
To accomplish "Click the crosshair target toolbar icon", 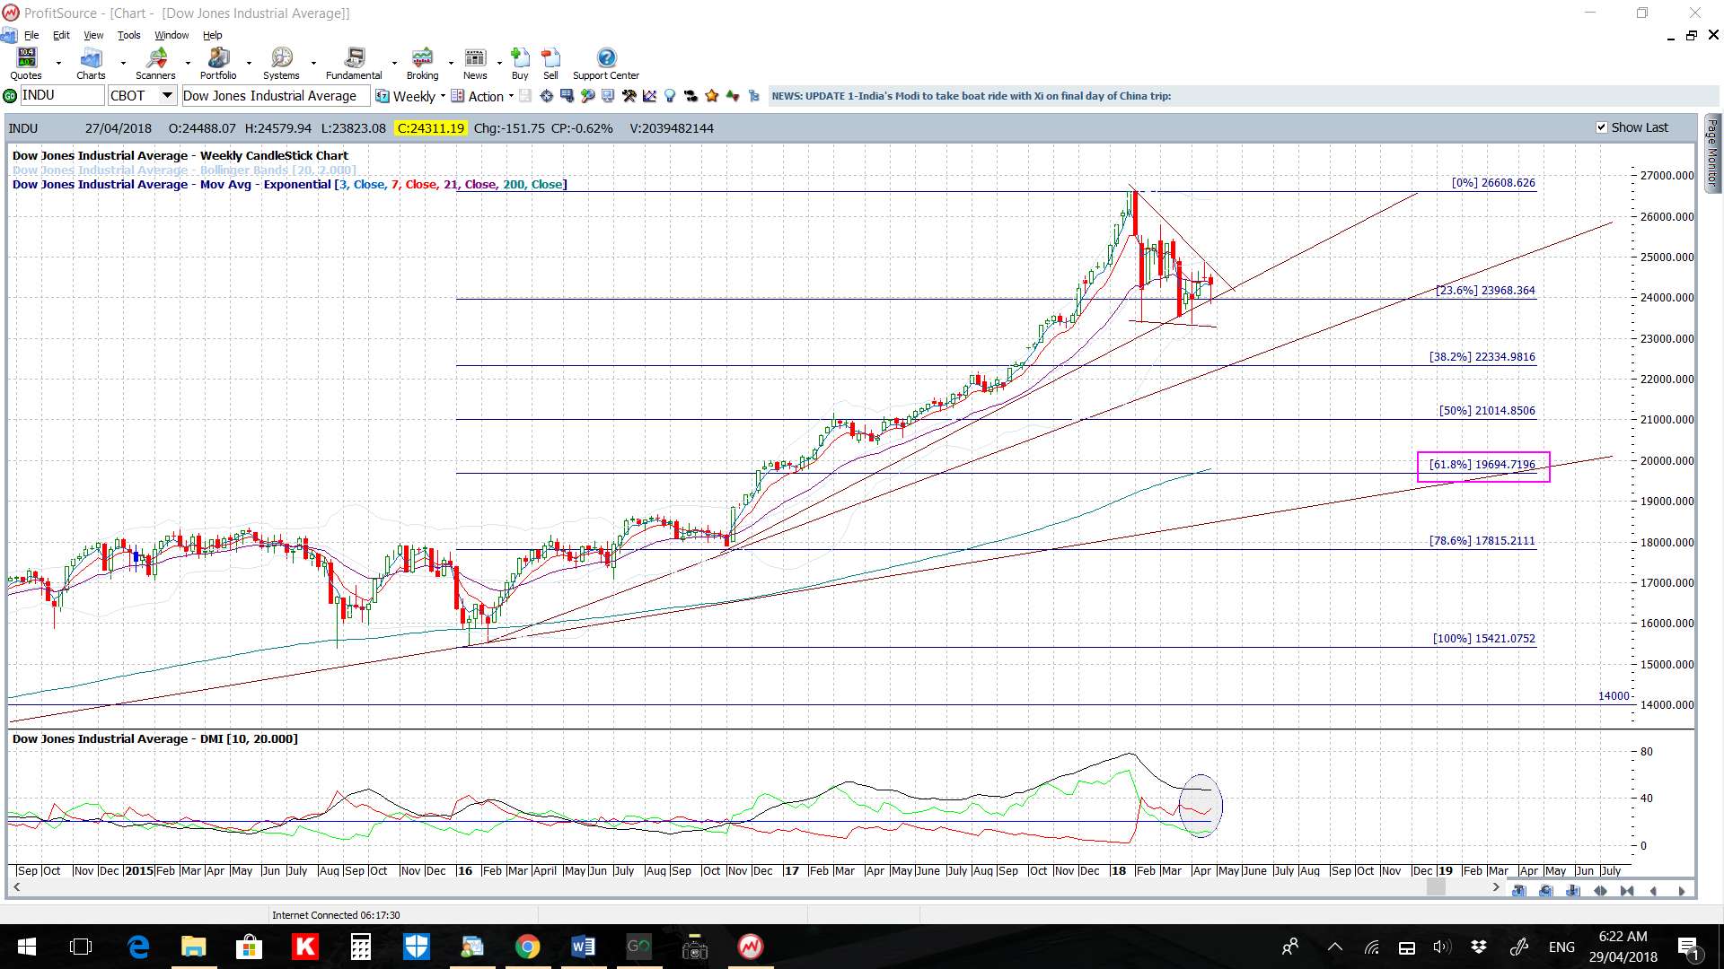I will coord(547,96).
